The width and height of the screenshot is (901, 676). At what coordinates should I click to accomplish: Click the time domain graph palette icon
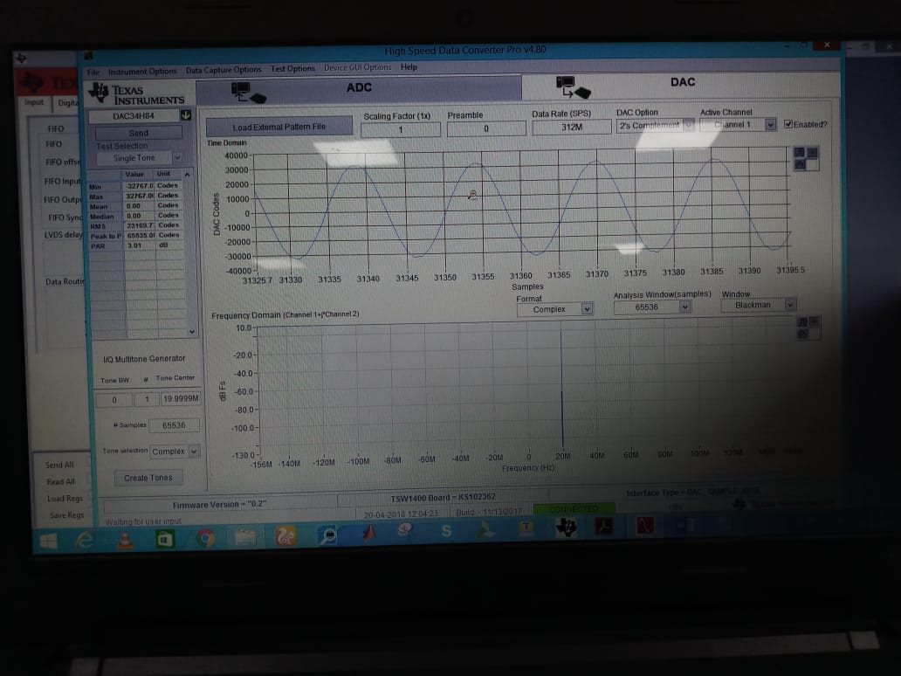(x=806, y=158)
